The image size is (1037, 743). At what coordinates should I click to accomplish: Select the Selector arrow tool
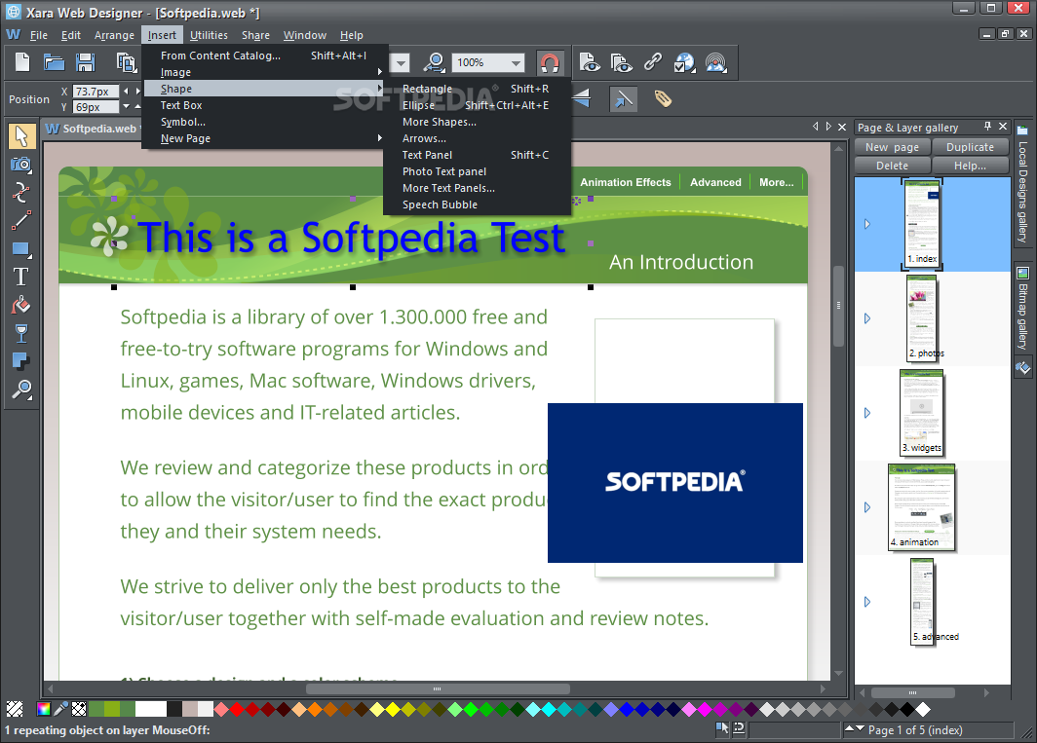click(x=21, y=136)
